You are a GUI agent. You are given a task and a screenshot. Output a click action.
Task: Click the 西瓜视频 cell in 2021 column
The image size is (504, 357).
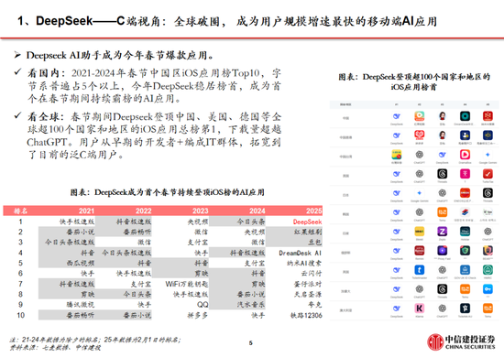81,264
